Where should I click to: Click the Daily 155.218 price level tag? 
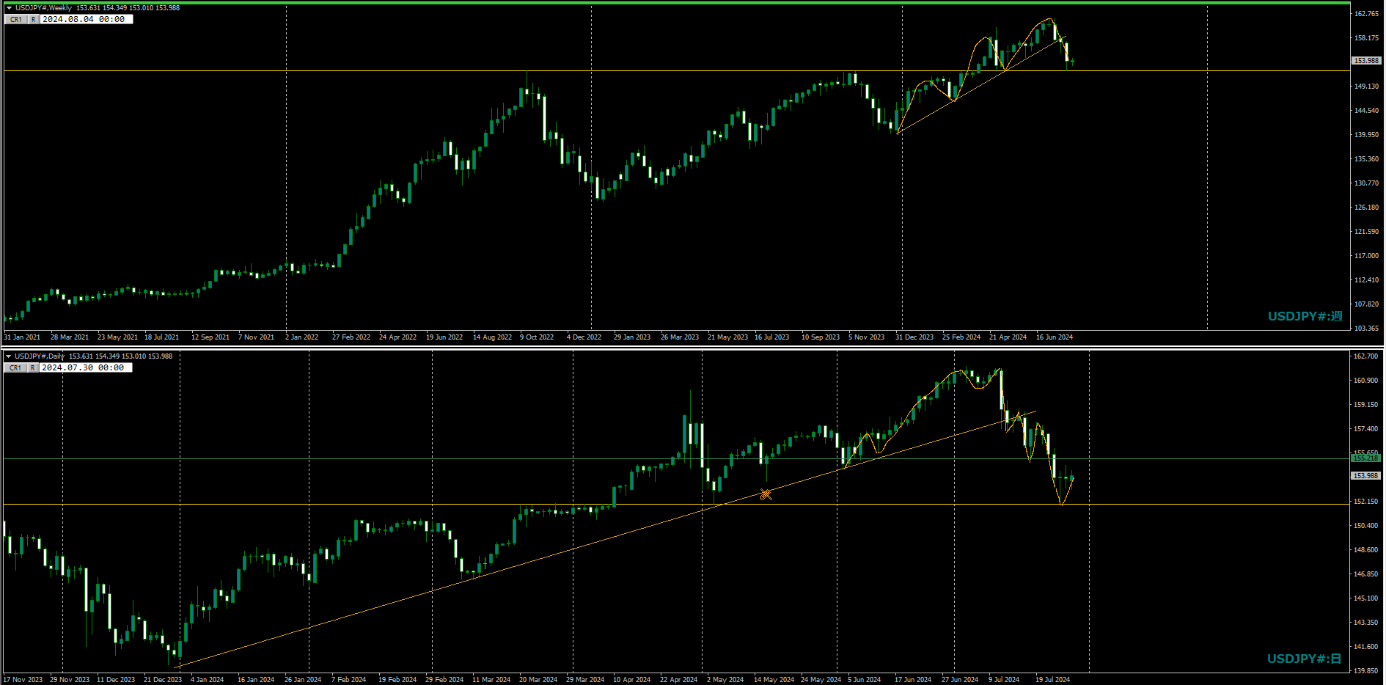coord(1366,458)
